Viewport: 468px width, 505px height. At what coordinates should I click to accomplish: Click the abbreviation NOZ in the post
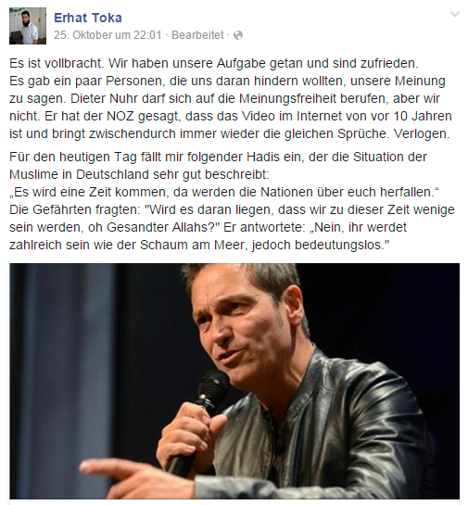[120, 116]
